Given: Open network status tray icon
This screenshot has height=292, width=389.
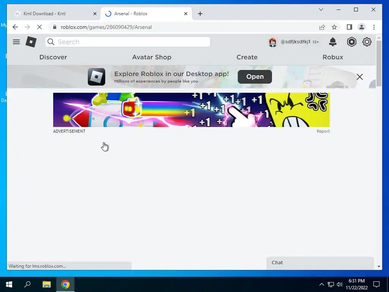Looking at the screenshot, I should coord(331,284).
